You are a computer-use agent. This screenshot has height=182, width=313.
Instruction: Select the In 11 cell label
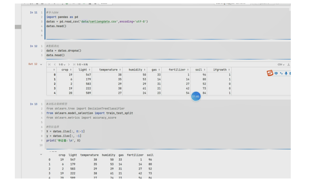[x=34, y=12]
